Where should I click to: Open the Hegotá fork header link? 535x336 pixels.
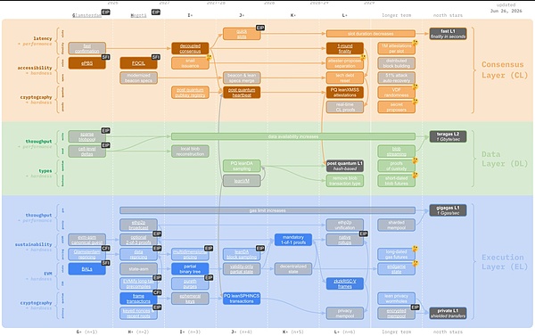pyautogui.click(x=138, y=15)
